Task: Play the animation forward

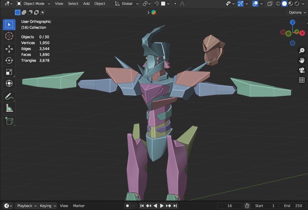Action: pos(162,206)
